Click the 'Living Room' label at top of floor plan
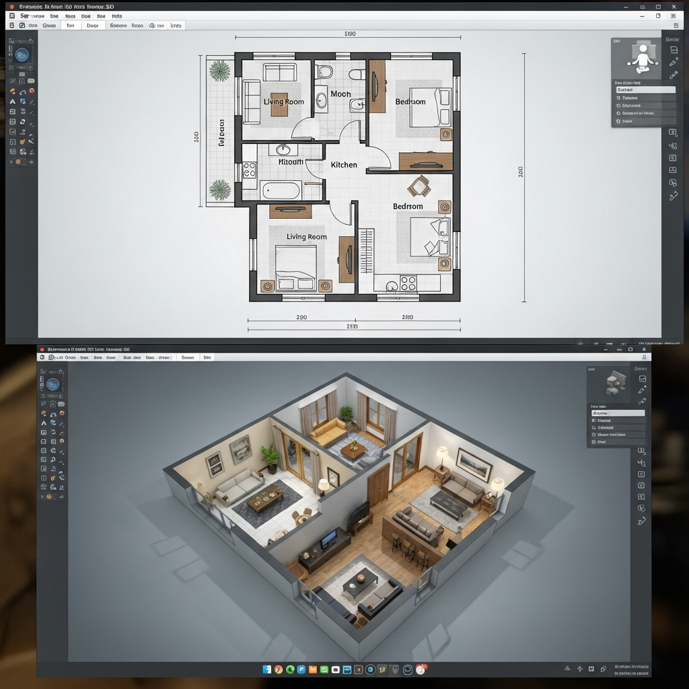This screenshot has width=689, height=689. pyautogui.click(x=284, y=102)
